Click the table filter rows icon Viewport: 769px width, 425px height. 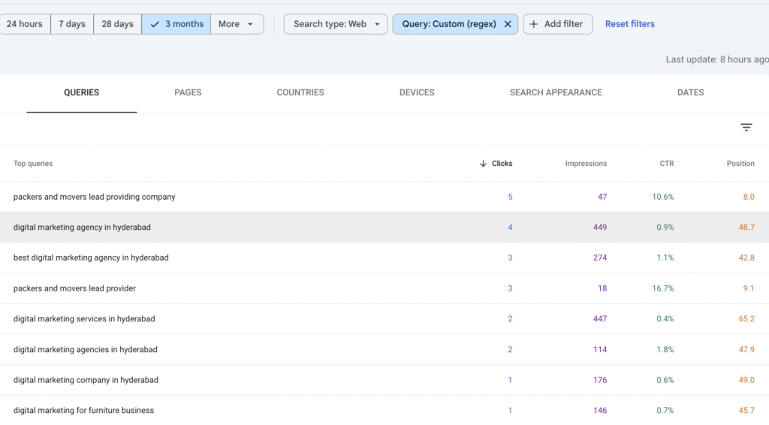tap(746, 128)
